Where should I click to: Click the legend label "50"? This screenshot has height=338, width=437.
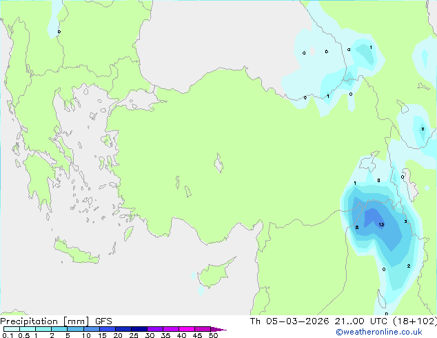click(213, 335)
